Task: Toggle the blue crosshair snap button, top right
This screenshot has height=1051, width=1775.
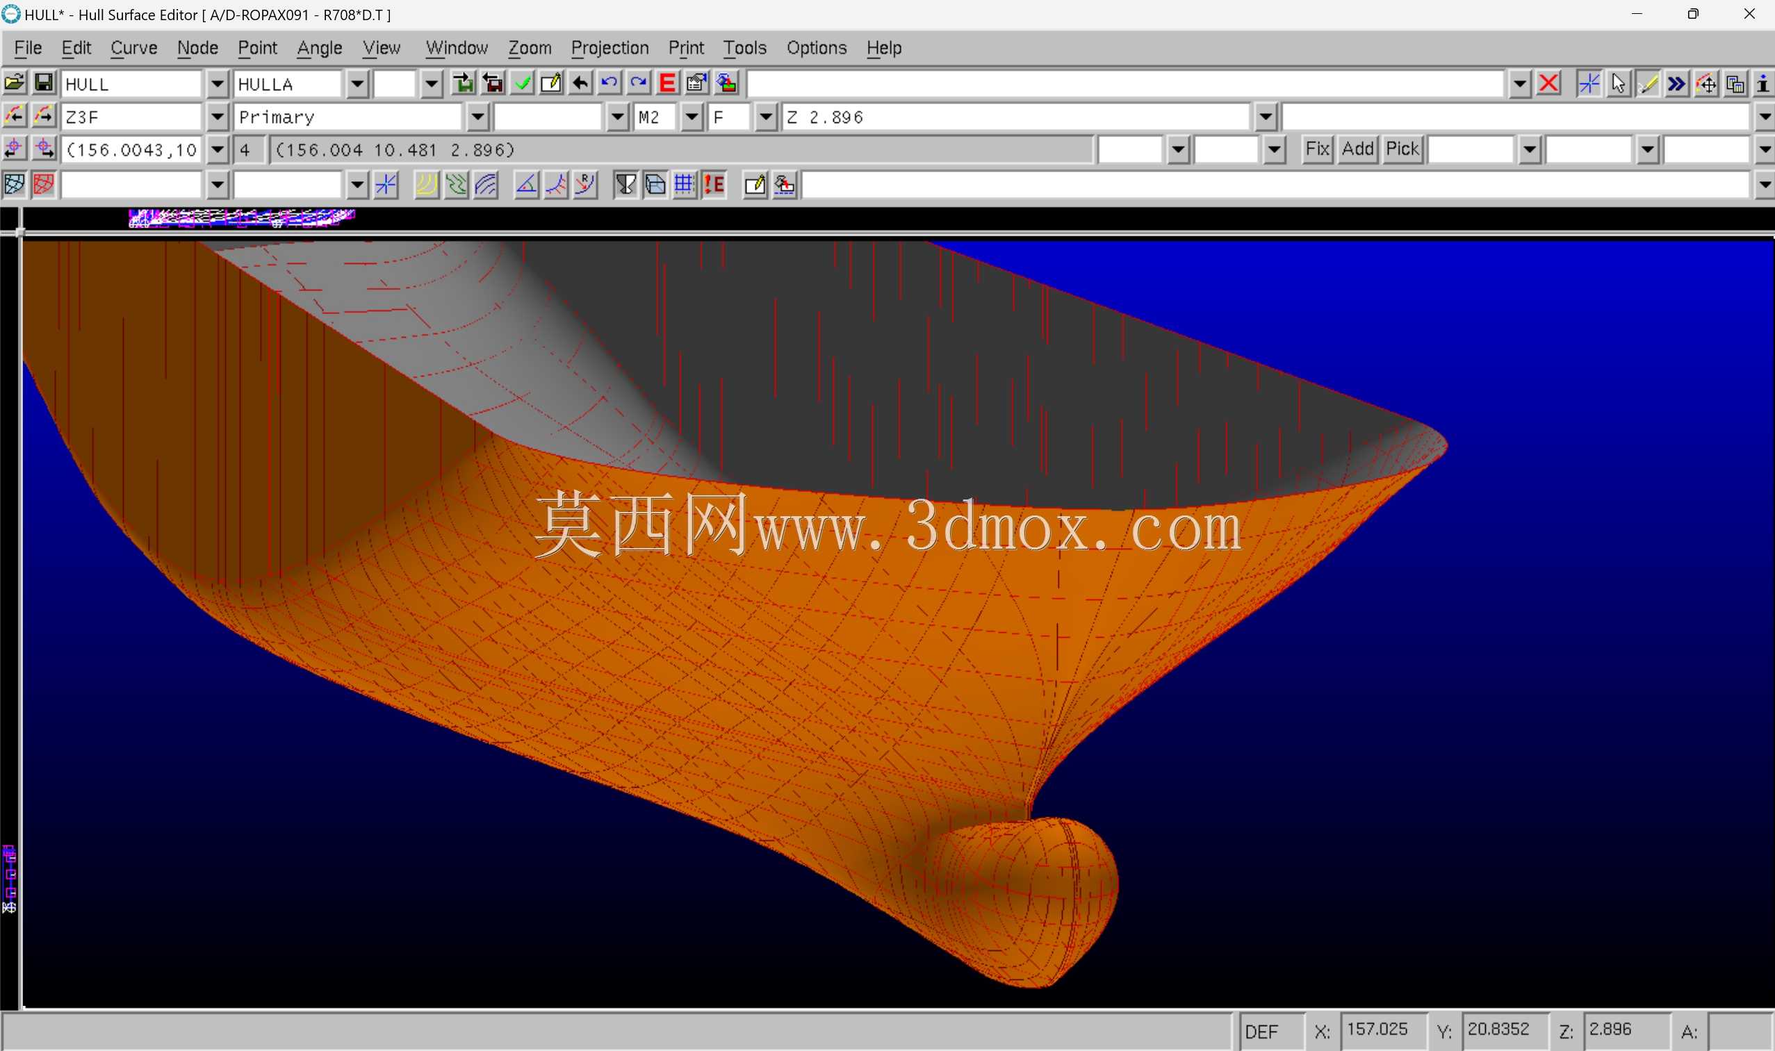Action: tap(1589, 83)
